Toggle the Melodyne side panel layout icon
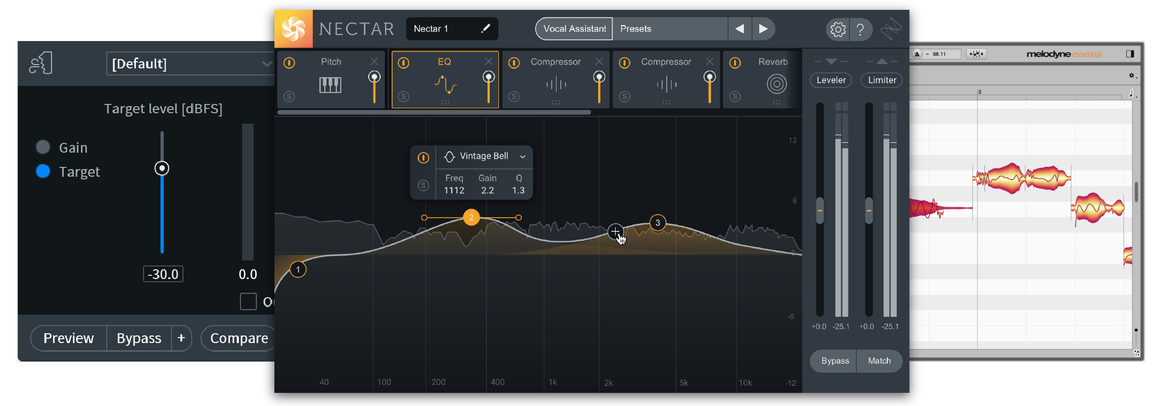 pyautogui.click(x=1130, y=54)
